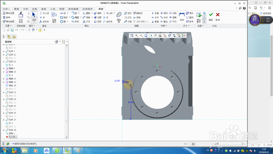The height and width of the screenshot is (154, 273).
Task: Select the 矩形 (Rectangle) sketch tool
Action: point(64,18)
